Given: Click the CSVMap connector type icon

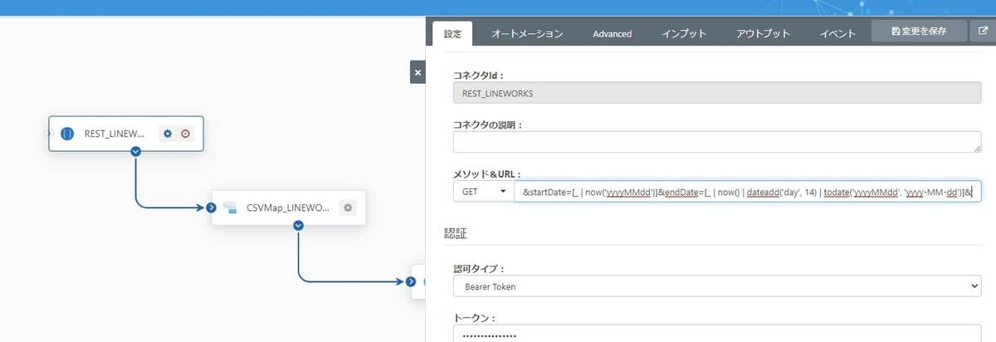Looking at the screenshot, I should 231,207.
